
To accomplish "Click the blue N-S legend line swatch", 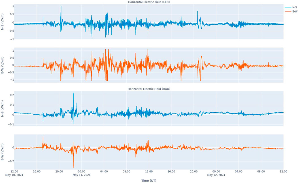I will coord(288,7).
